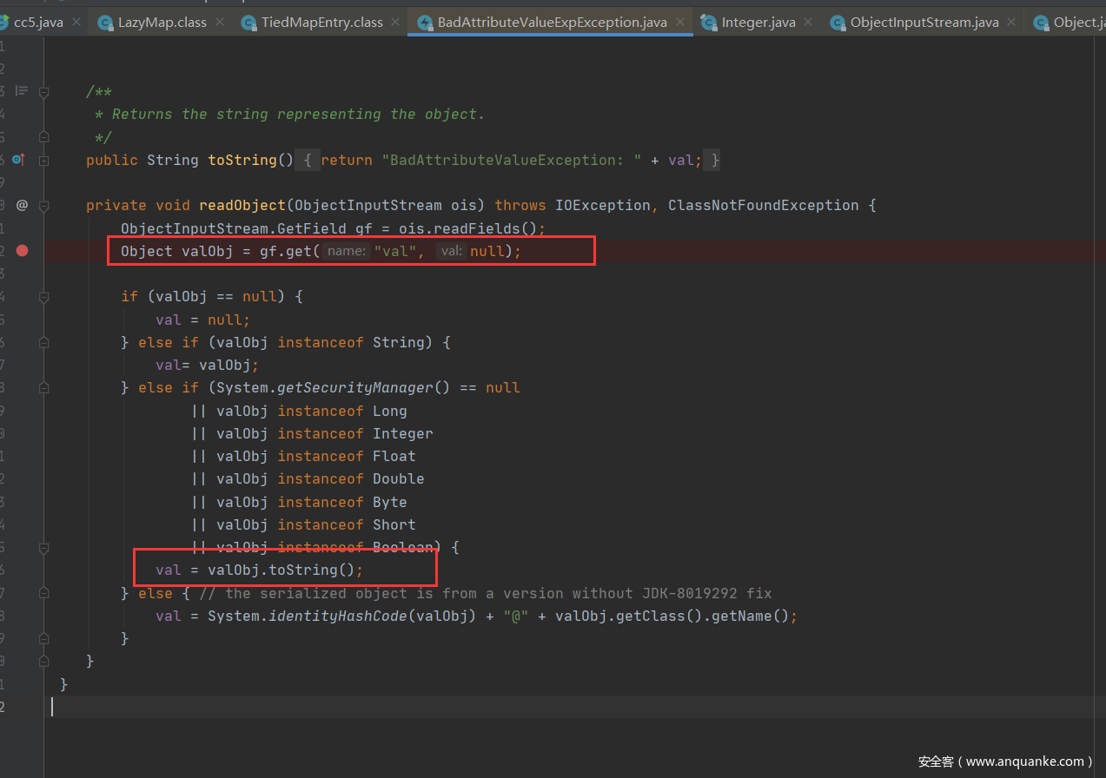Click the Javadoc render icon in the gutter
1106x778 pixels.
click(22, 90)
